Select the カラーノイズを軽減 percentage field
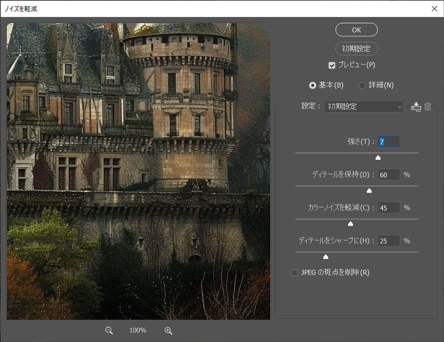The width and height of the screenshot is (444, 342). point(389,208)
